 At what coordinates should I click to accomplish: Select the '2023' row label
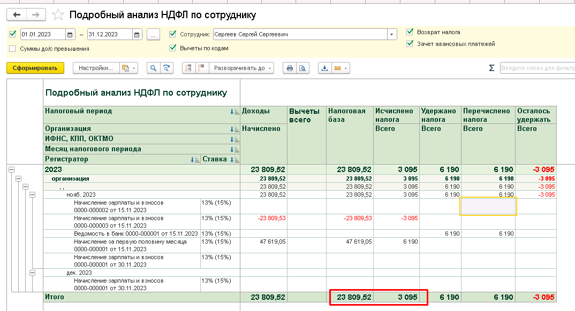coord(53,169)
